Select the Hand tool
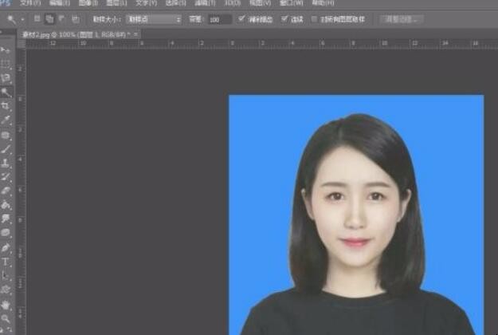Viewport: 498px width, 335px height. [6, 305]
